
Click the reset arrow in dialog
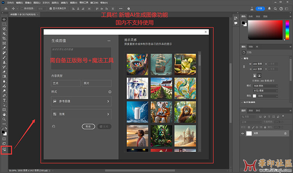(54, 126)
